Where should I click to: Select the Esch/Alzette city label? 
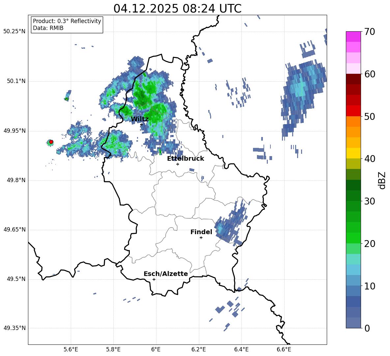tap(166, 274)
